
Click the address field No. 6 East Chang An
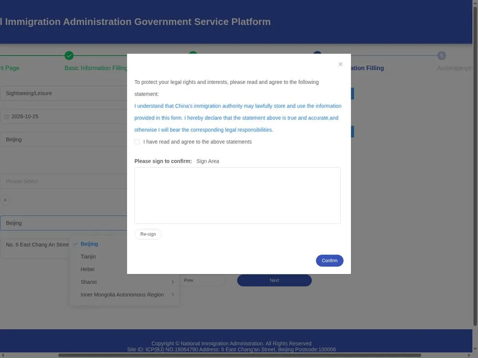[x=35, y=249]
